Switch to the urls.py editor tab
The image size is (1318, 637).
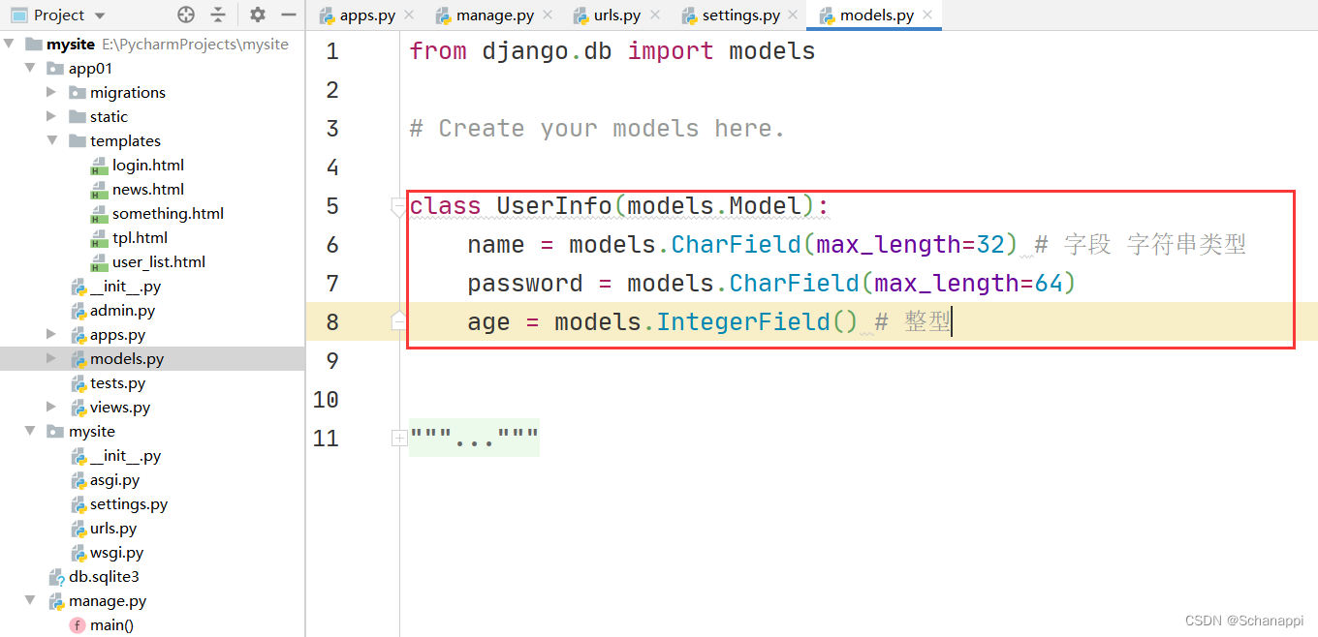(617, 15)
